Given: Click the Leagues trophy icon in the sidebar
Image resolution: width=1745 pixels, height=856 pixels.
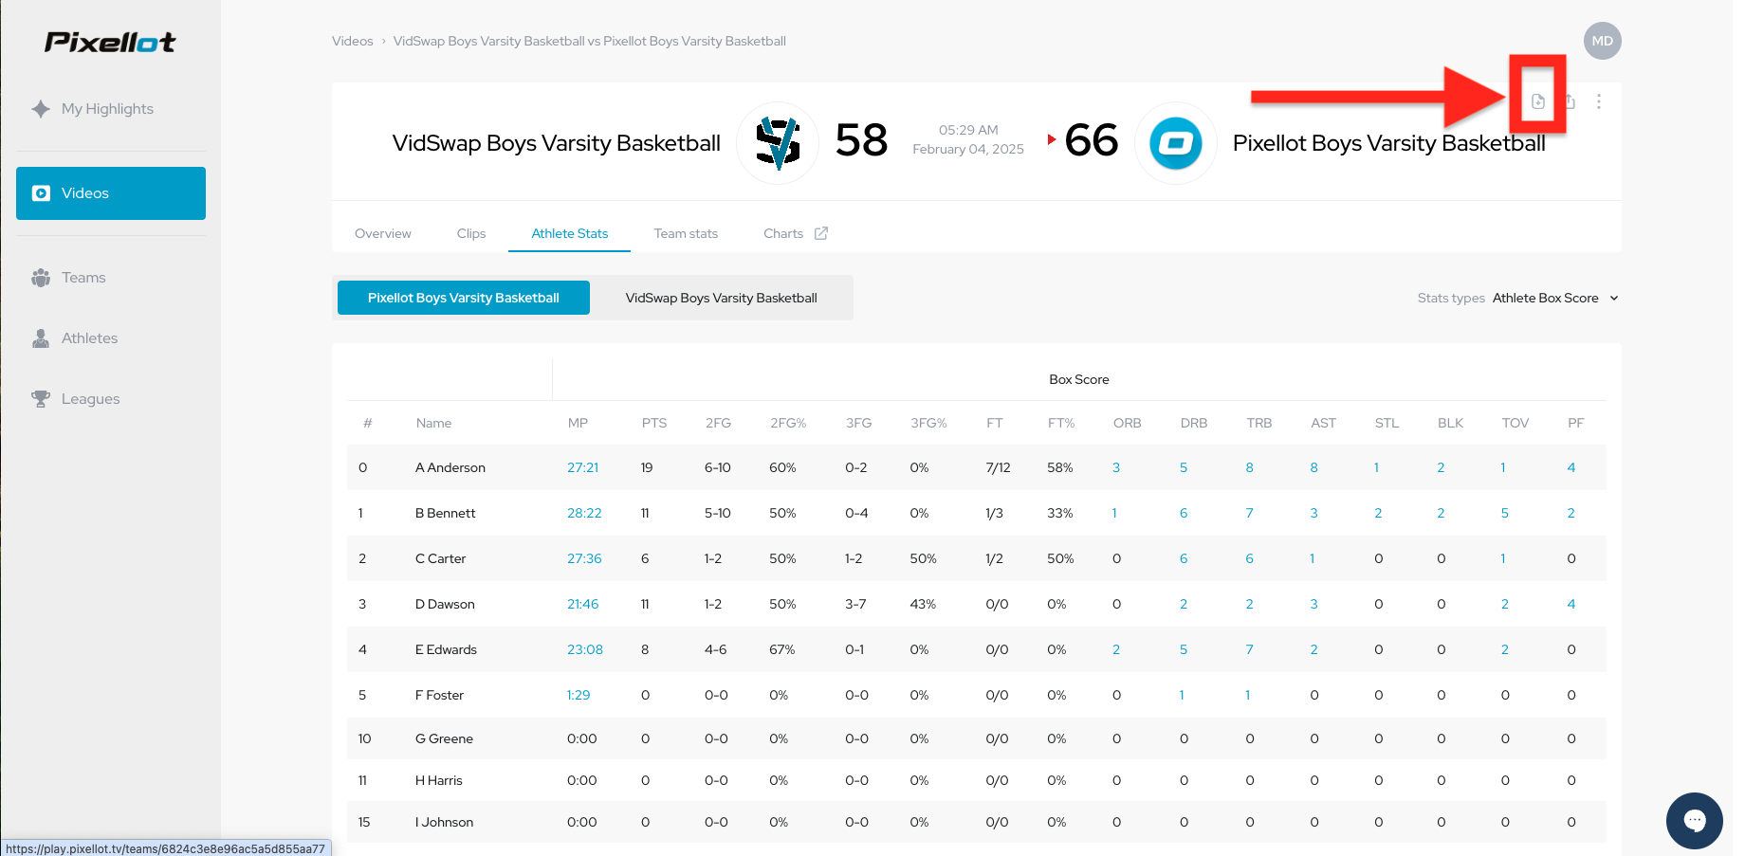Looking at the screenshot, I should pyautogui.click(x=41, y=399).
